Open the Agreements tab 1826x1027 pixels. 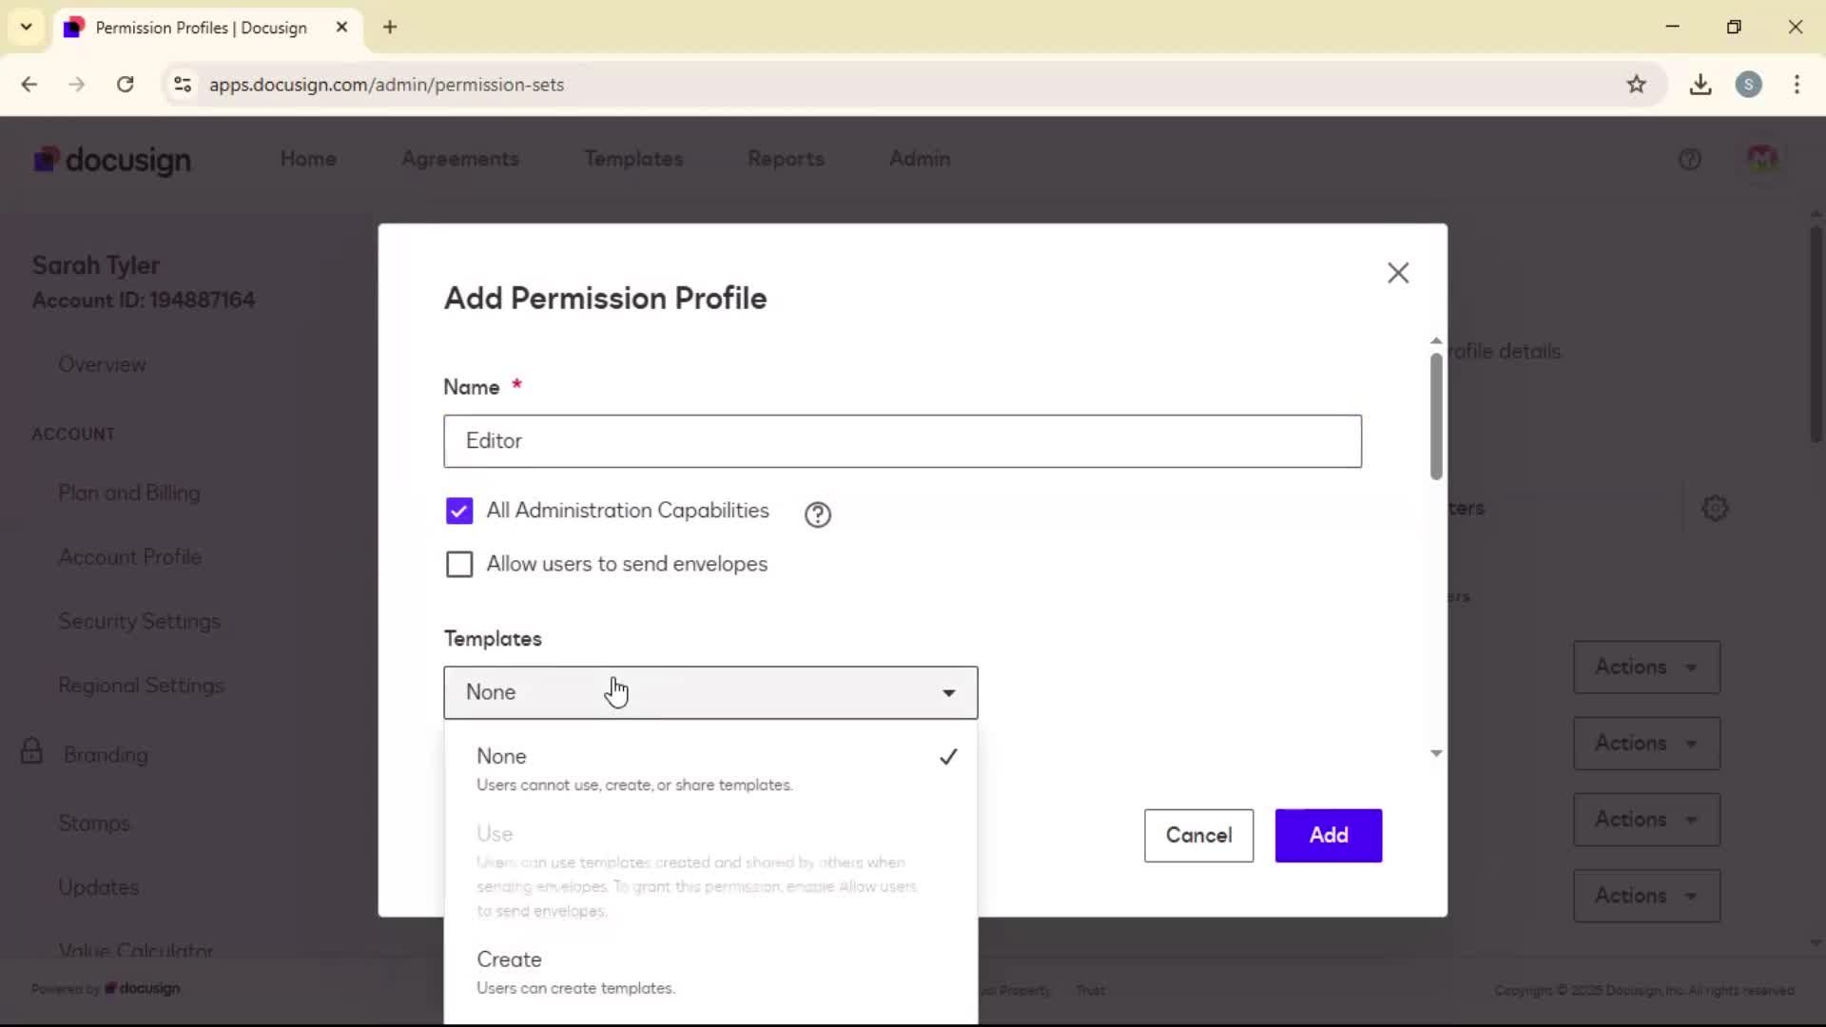(x=460, y=159)
